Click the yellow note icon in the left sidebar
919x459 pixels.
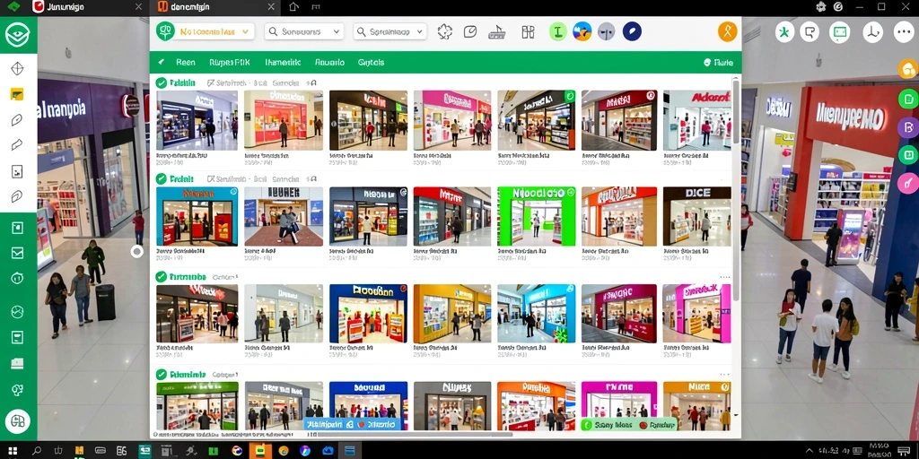coord(17,94)
